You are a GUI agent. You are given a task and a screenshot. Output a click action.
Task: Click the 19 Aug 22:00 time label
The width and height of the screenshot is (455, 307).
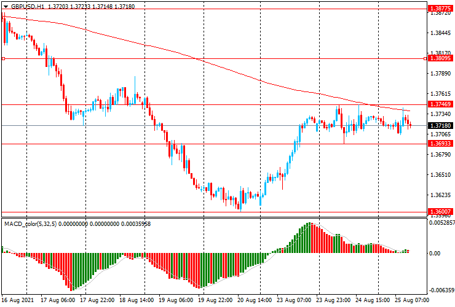[x=215, y=300]
